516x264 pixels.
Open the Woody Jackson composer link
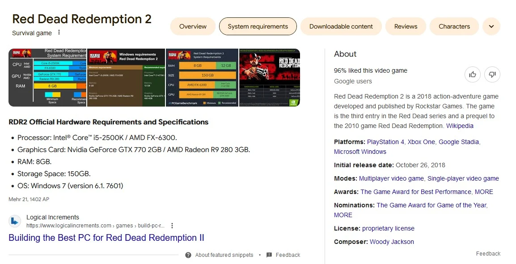pos(392,242)
